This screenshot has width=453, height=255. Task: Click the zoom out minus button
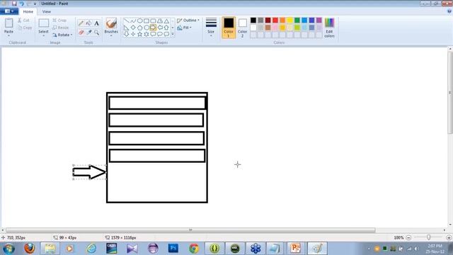coord(408,237)
